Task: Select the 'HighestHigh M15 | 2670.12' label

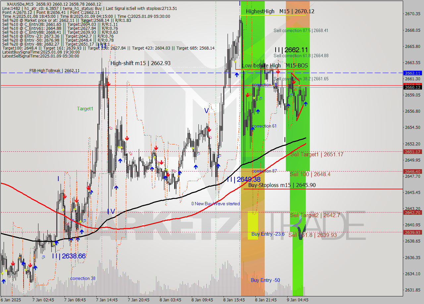Action: pyautogui.click(x=280, y=11)
